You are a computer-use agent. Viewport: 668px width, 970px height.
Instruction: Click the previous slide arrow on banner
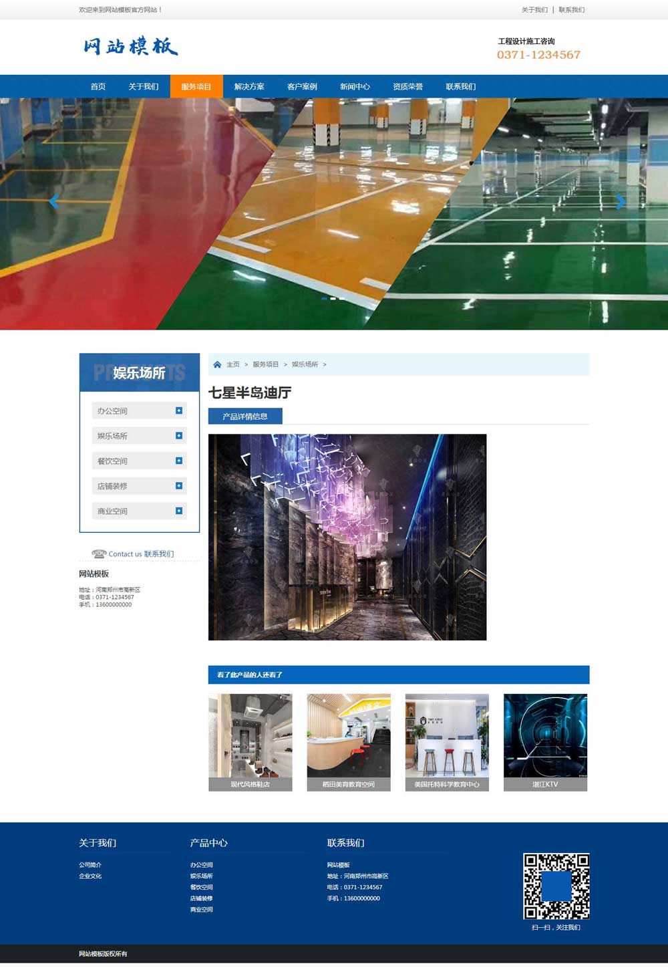pos(54,201)
